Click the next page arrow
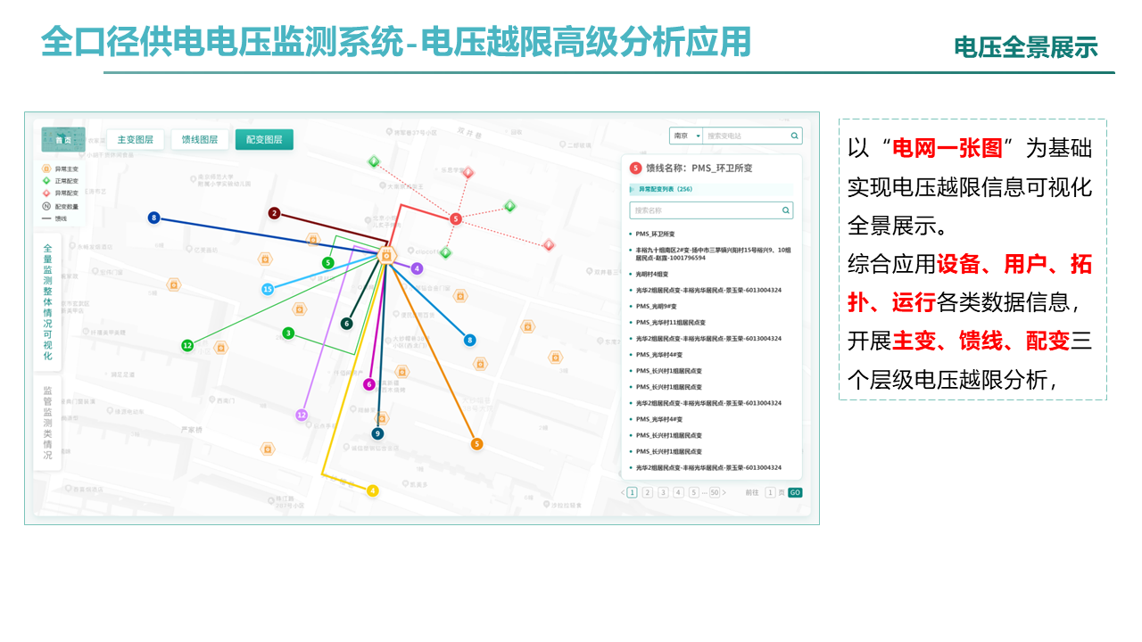This screenshot has height=642, width=1142. (x=724, y=492)
